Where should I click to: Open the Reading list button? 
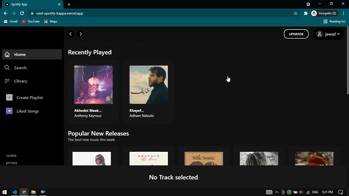pos(334,21)
